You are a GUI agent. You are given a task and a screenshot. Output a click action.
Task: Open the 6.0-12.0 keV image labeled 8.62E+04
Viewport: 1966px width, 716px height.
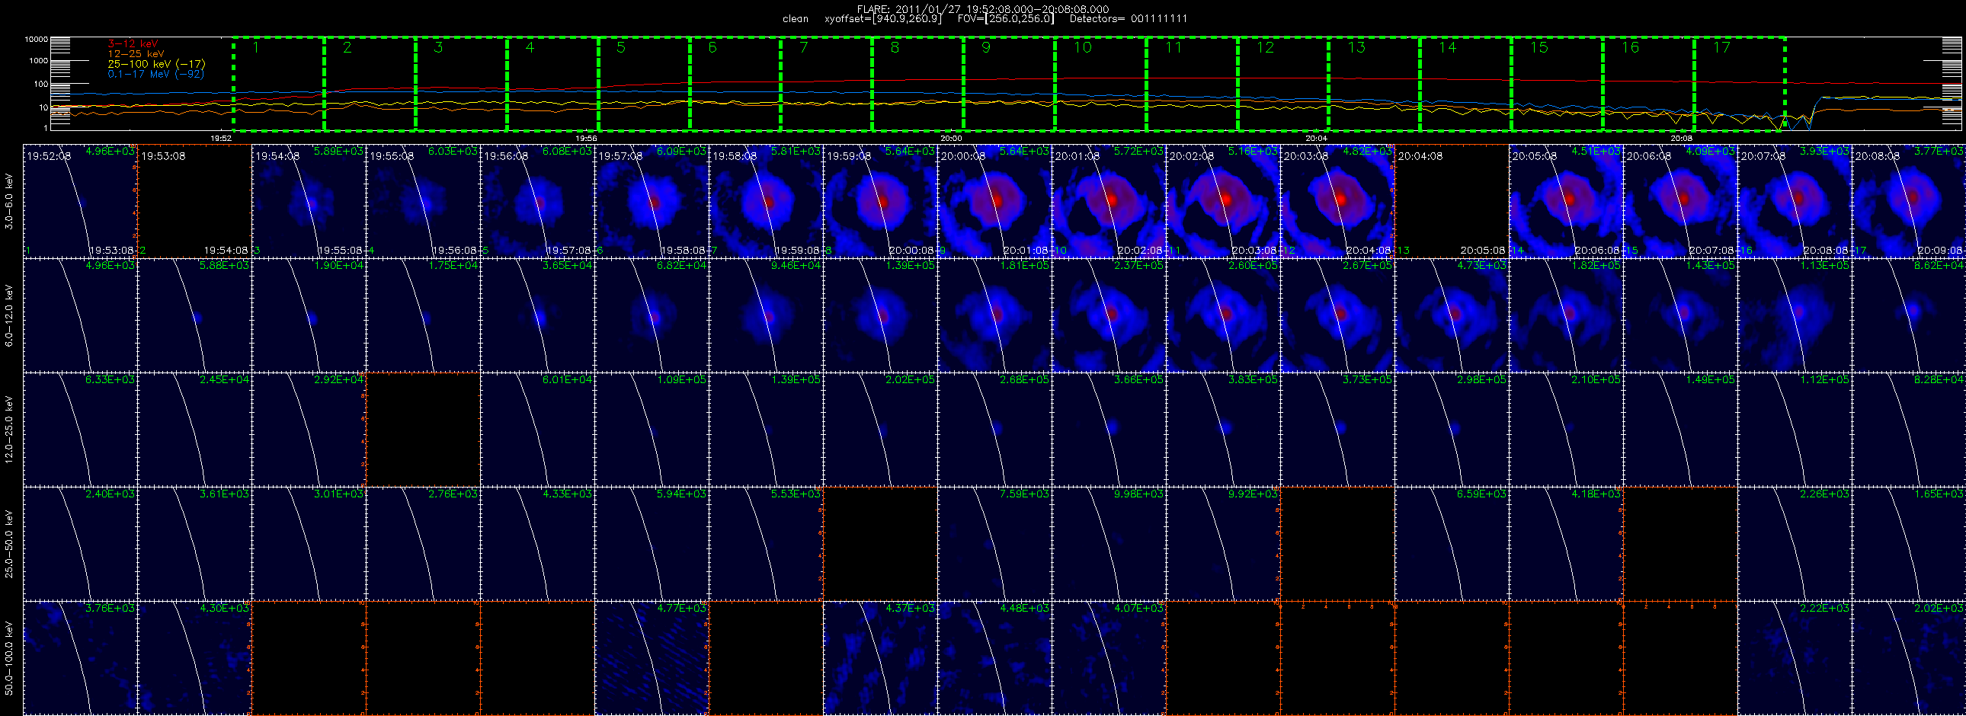[1910, 315]
